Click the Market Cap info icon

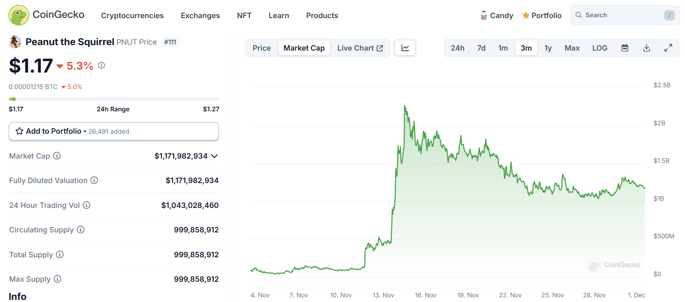57,156
